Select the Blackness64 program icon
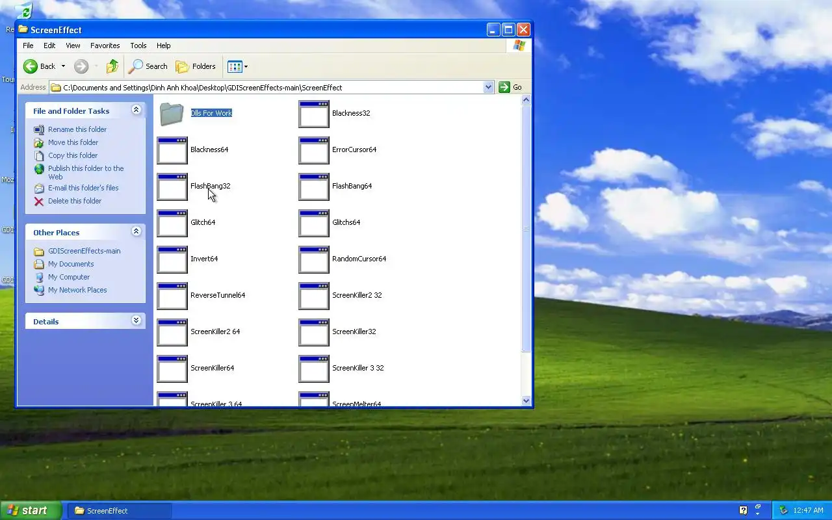Viewport: 832px width, 520px height. (x=172, y=150)
